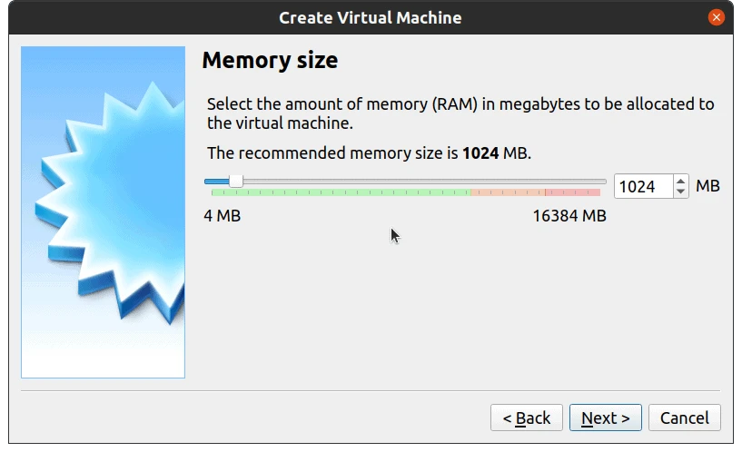Viewport: 742px width, 452px height.
Task: Click the Create Virtual Machine title bar
Action: pos(370,17)
